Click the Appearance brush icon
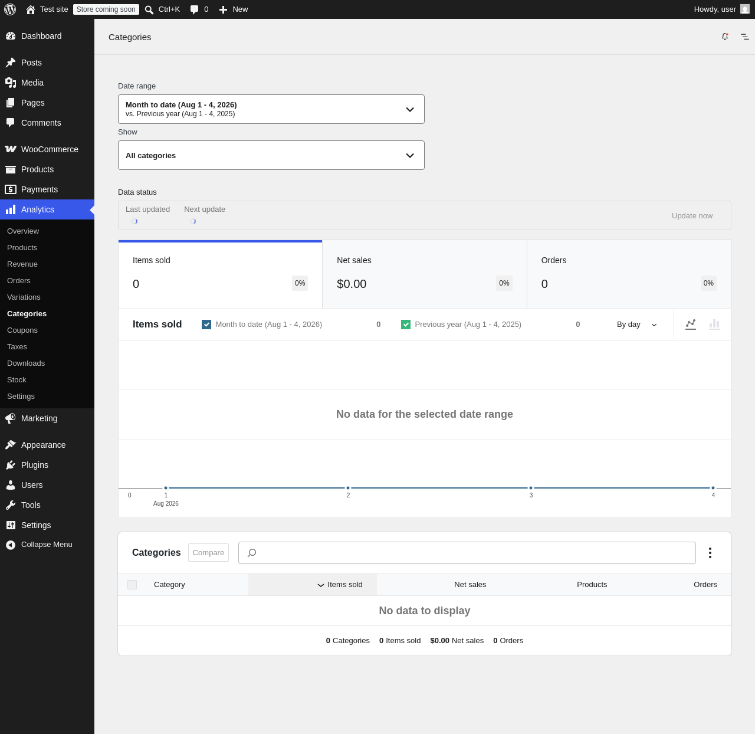This screenshot has height=734, width=755. pyautogui.click(x=11, y=445)
